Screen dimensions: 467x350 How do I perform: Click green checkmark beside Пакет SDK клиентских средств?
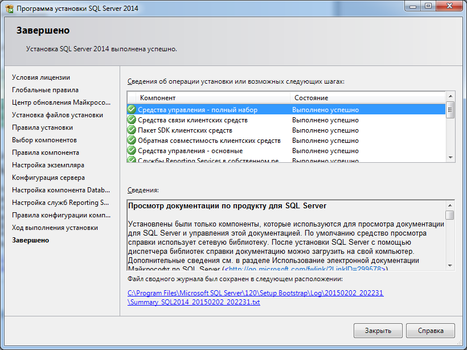pyautogui.click(x=132, y=130)
